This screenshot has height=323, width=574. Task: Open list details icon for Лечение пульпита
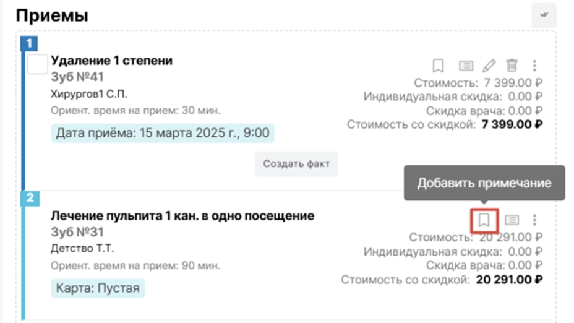tap(512, 220)
